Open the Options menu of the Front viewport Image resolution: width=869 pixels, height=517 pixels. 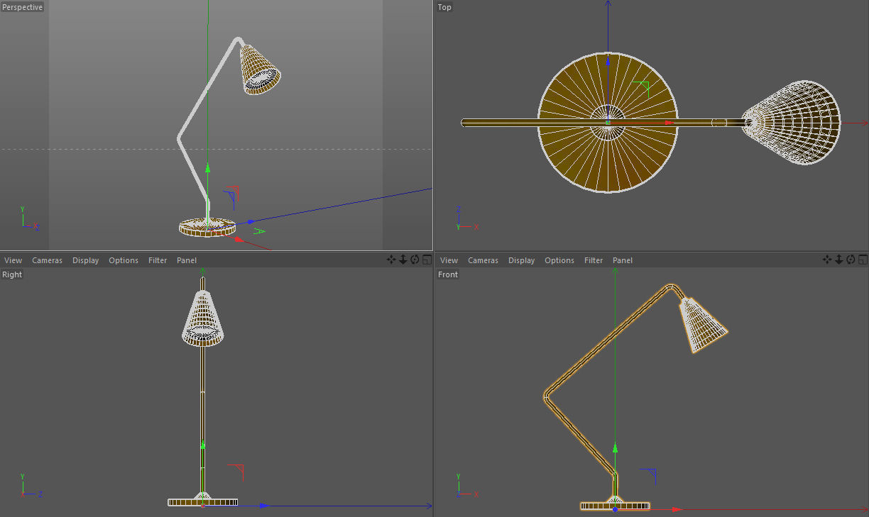tap(559, 260)
